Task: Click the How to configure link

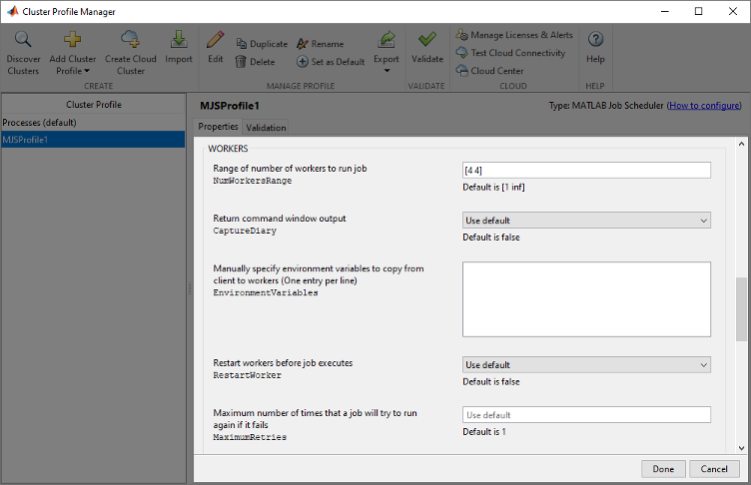Action: 704,105
